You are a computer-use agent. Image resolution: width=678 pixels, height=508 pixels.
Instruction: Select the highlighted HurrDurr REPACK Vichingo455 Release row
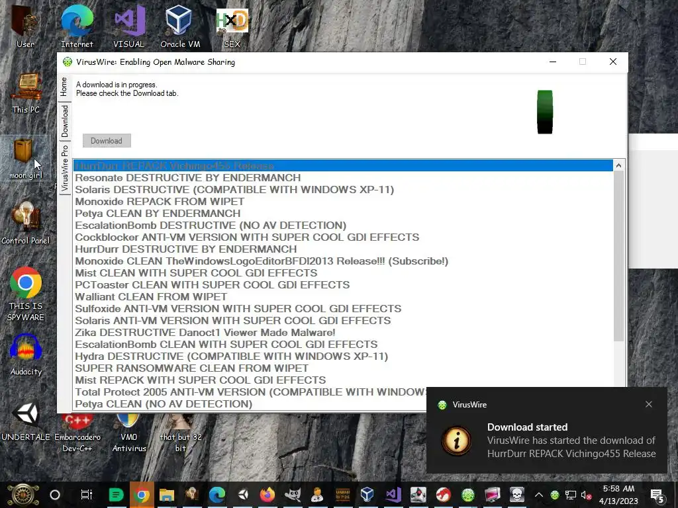[344, 166]
